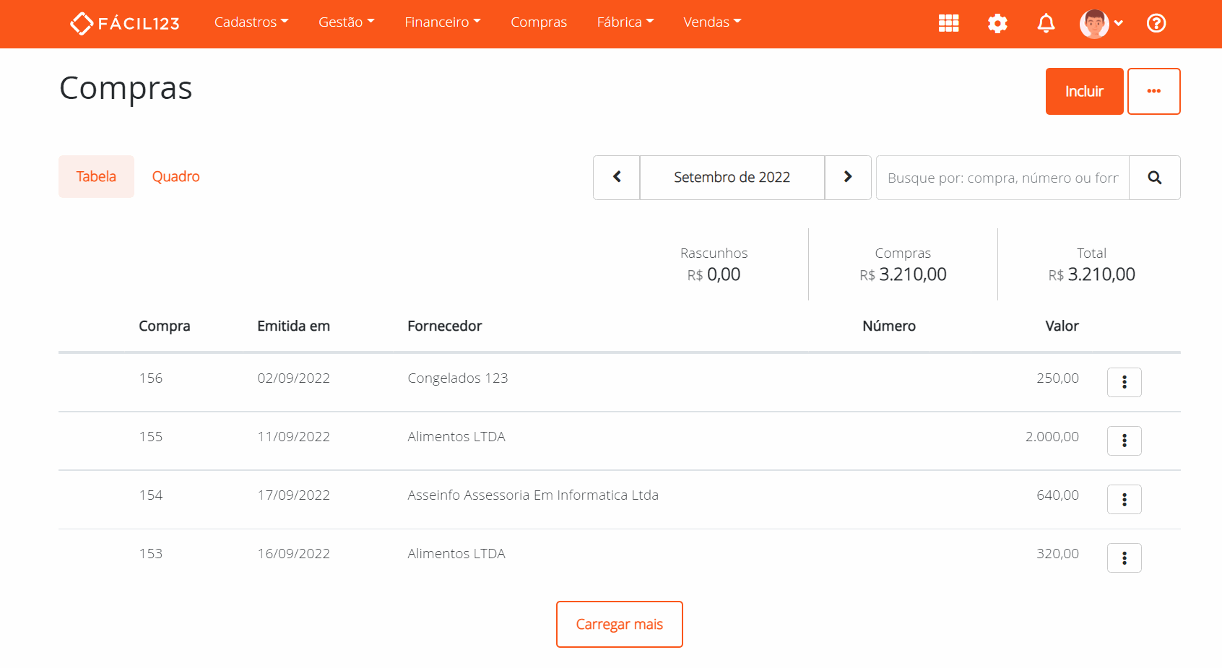Go to previous month with left arrow
This screenshot has height=668, width=1222.
pyautogui.click(x=616, y=177)
